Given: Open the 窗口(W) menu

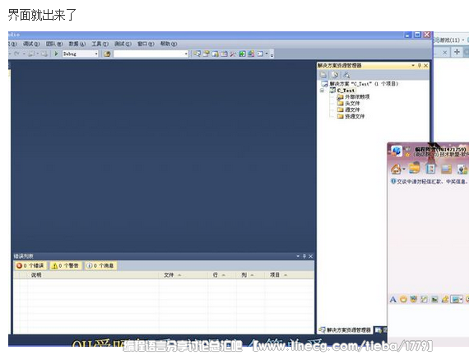Looking at the screenshot, I should pyautogui.click(x=146, y=44).
